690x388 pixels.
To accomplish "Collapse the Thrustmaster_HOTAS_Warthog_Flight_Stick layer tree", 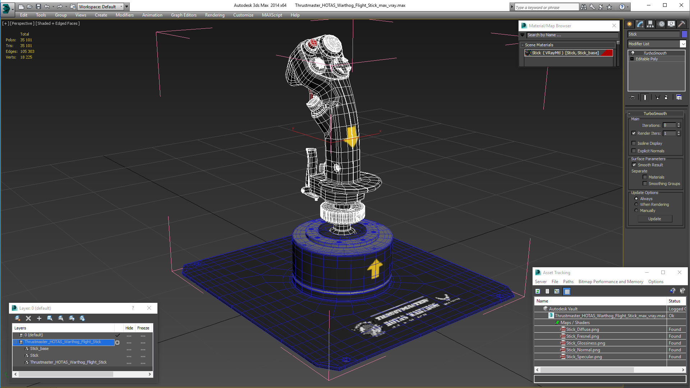I will [x=15, y=342].
